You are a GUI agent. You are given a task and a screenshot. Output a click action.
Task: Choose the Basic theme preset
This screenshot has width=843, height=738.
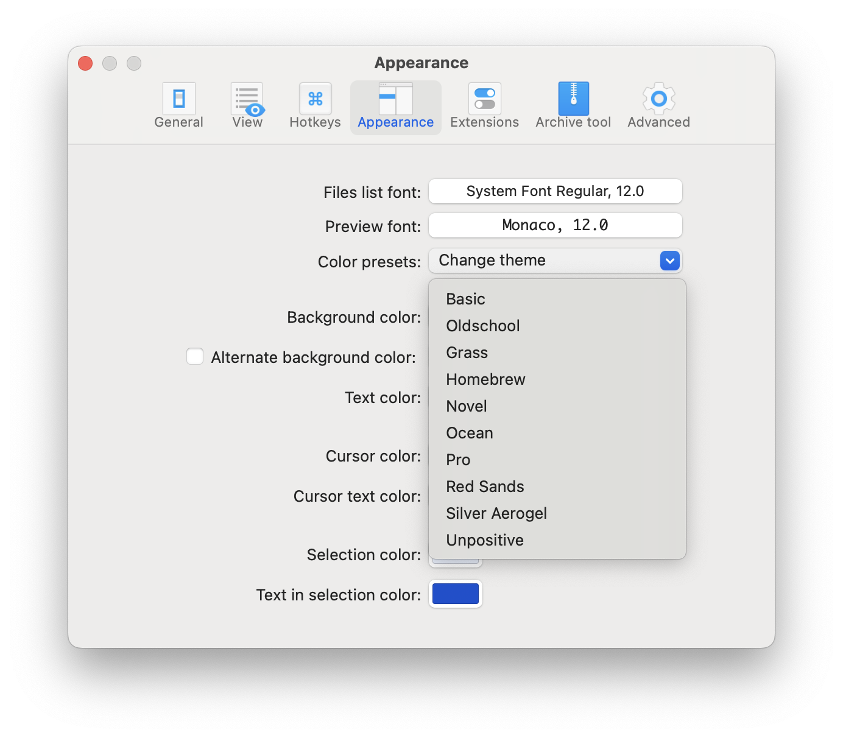click(465, 299)
